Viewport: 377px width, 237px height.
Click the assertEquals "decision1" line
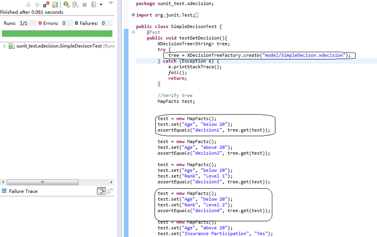pos(214,130)
